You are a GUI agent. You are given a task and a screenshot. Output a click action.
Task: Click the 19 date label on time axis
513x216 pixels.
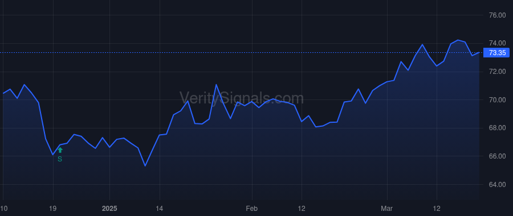[53, 208]
